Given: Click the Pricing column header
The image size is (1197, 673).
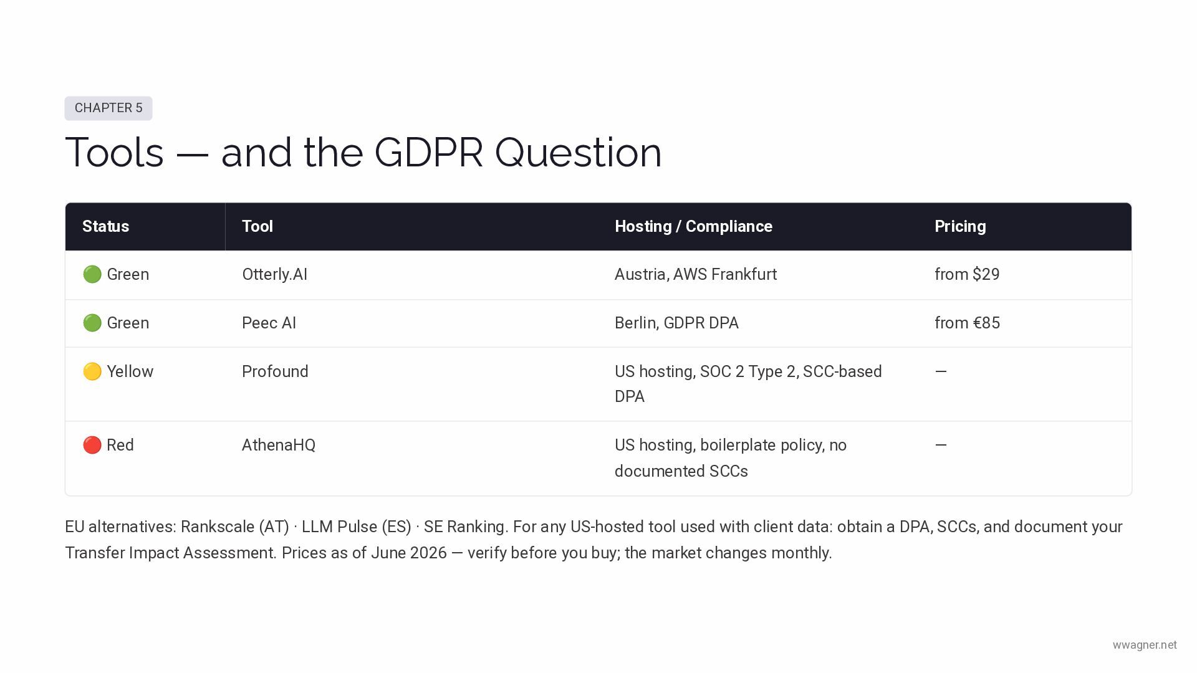Looking at the screenshot, I should coord(960,226).
